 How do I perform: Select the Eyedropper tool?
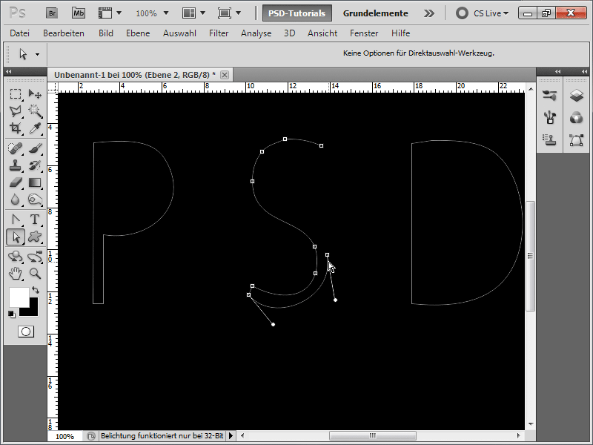tap(35, 128)
